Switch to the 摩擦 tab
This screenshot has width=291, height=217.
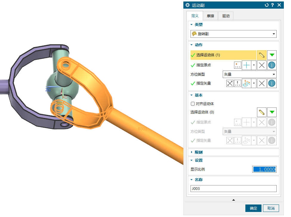(210, 16)
